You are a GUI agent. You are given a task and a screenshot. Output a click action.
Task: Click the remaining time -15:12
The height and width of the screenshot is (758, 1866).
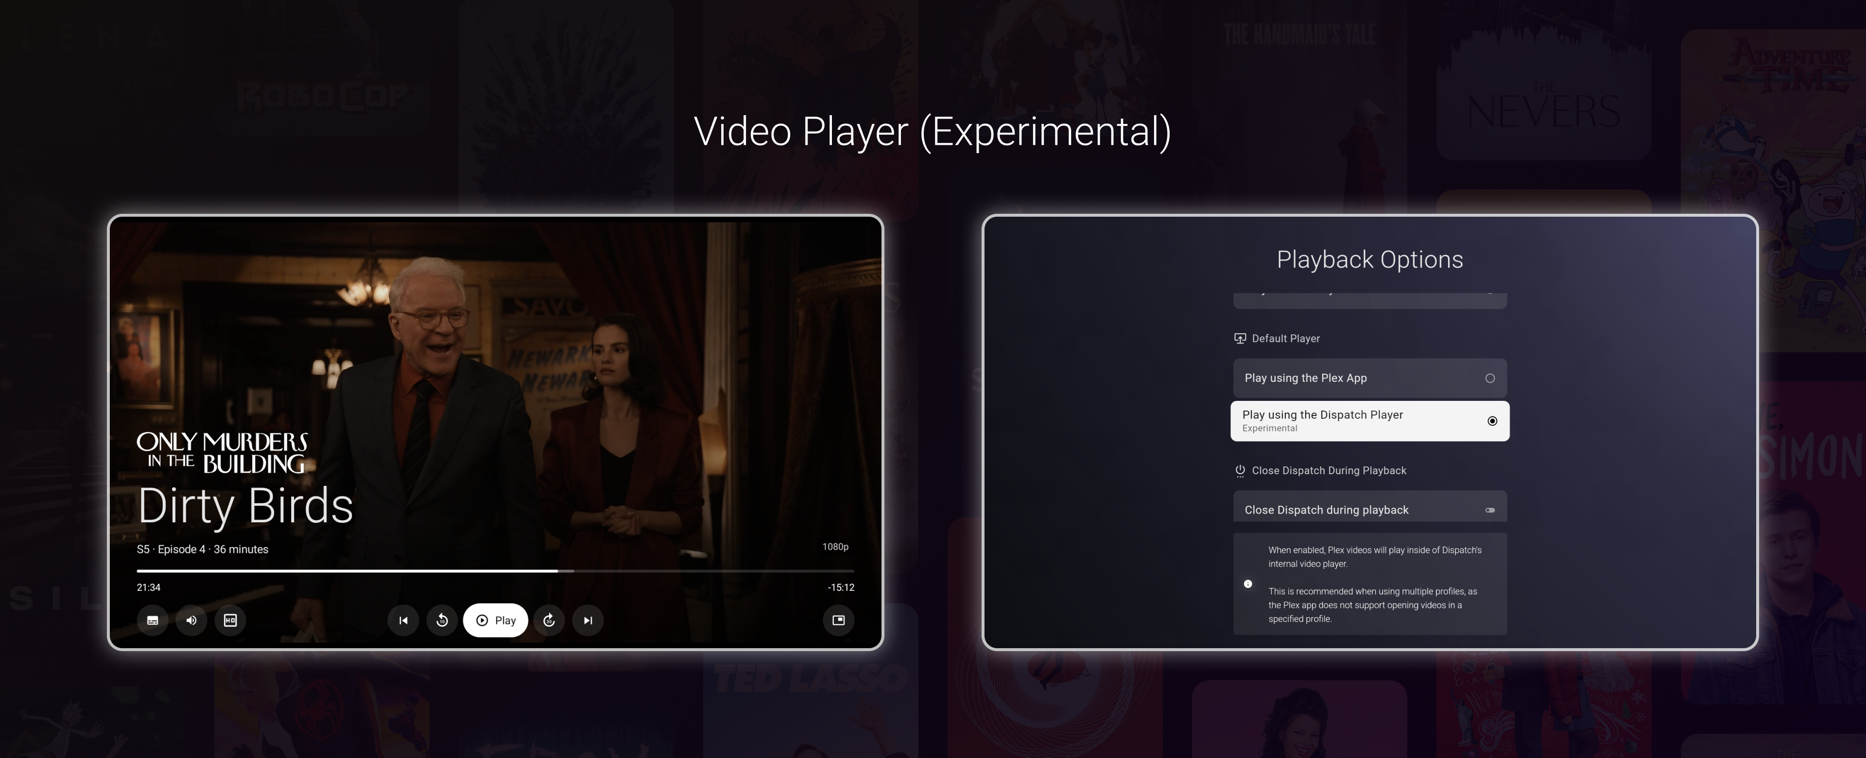click(x=841, y=588)
